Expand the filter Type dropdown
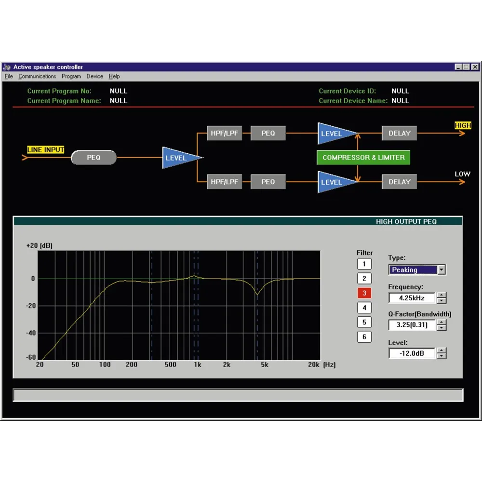The width and height of the screenshot is (482, 482). [x=441, y=270]
